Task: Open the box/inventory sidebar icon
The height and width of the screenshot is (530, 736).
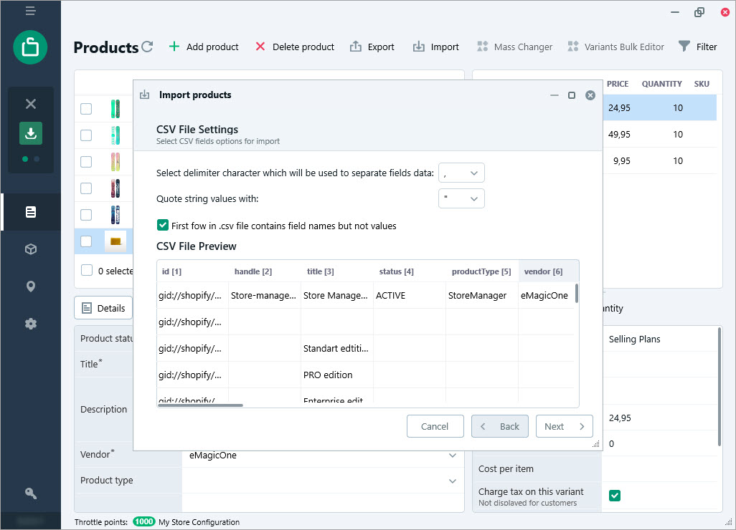Action: click(31, 249)
